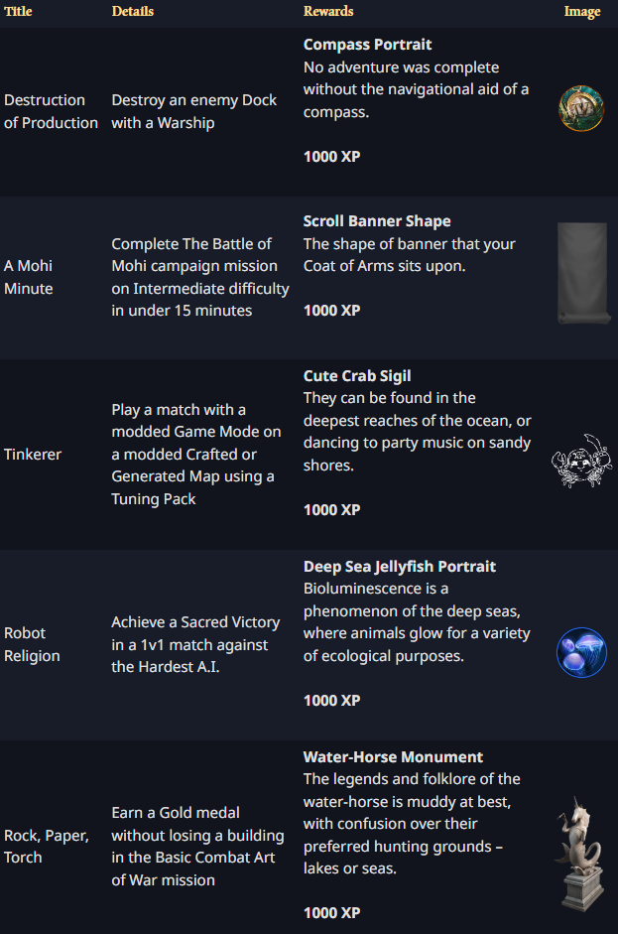Screen dimensions: 618x934
Task: Click the Deep Sea Jellyfish Portrait heading
Action: (x=400, y=567)
